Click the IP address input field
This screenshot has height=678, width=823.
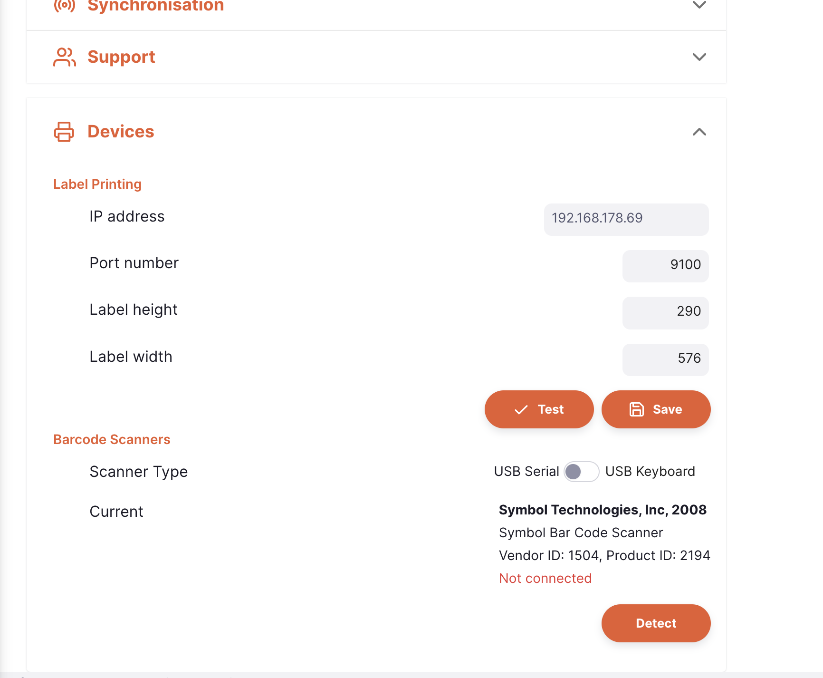tap(626, 219)
